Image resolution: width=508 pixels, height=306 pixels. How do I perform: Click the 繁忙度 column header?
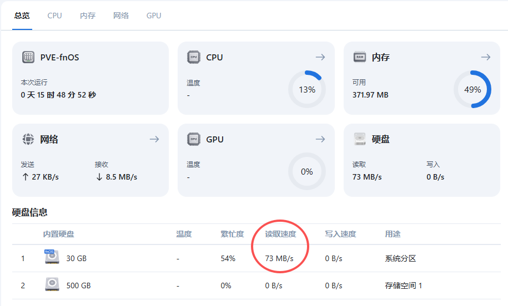click(x=232, y=234)
